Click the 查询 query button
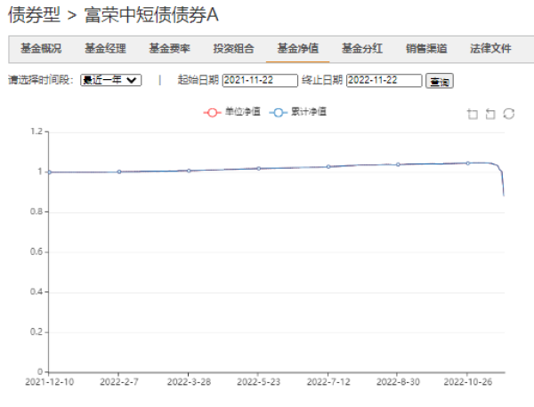Viewport: 534px width, 407px height. coord(440,81)
